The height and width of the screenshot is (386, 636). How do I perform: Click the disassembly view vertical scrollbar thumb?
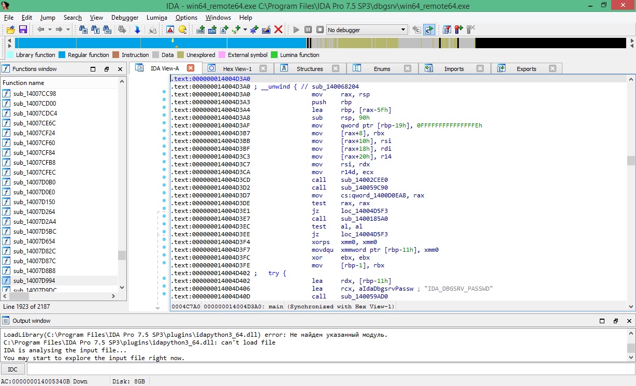click(631, 161)
